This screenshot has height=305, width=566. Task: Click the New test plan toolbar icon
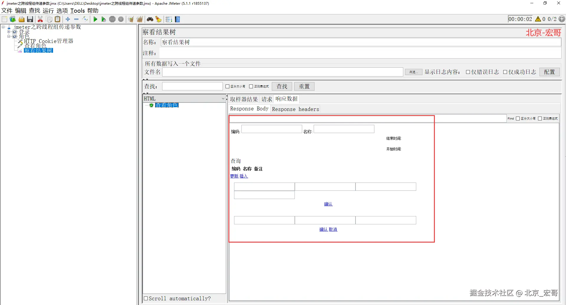pyautogui.click(x=4, y=19)
